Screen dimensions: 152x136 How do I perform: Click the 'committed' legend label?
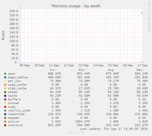pyautogui.click(x=16, y=114)
